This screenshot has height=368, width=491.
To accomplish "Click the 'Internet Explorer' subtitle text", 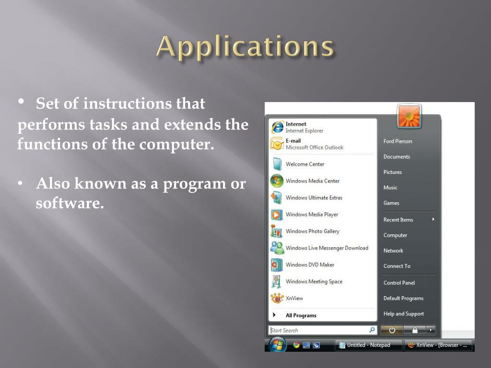I will [304, 131].
